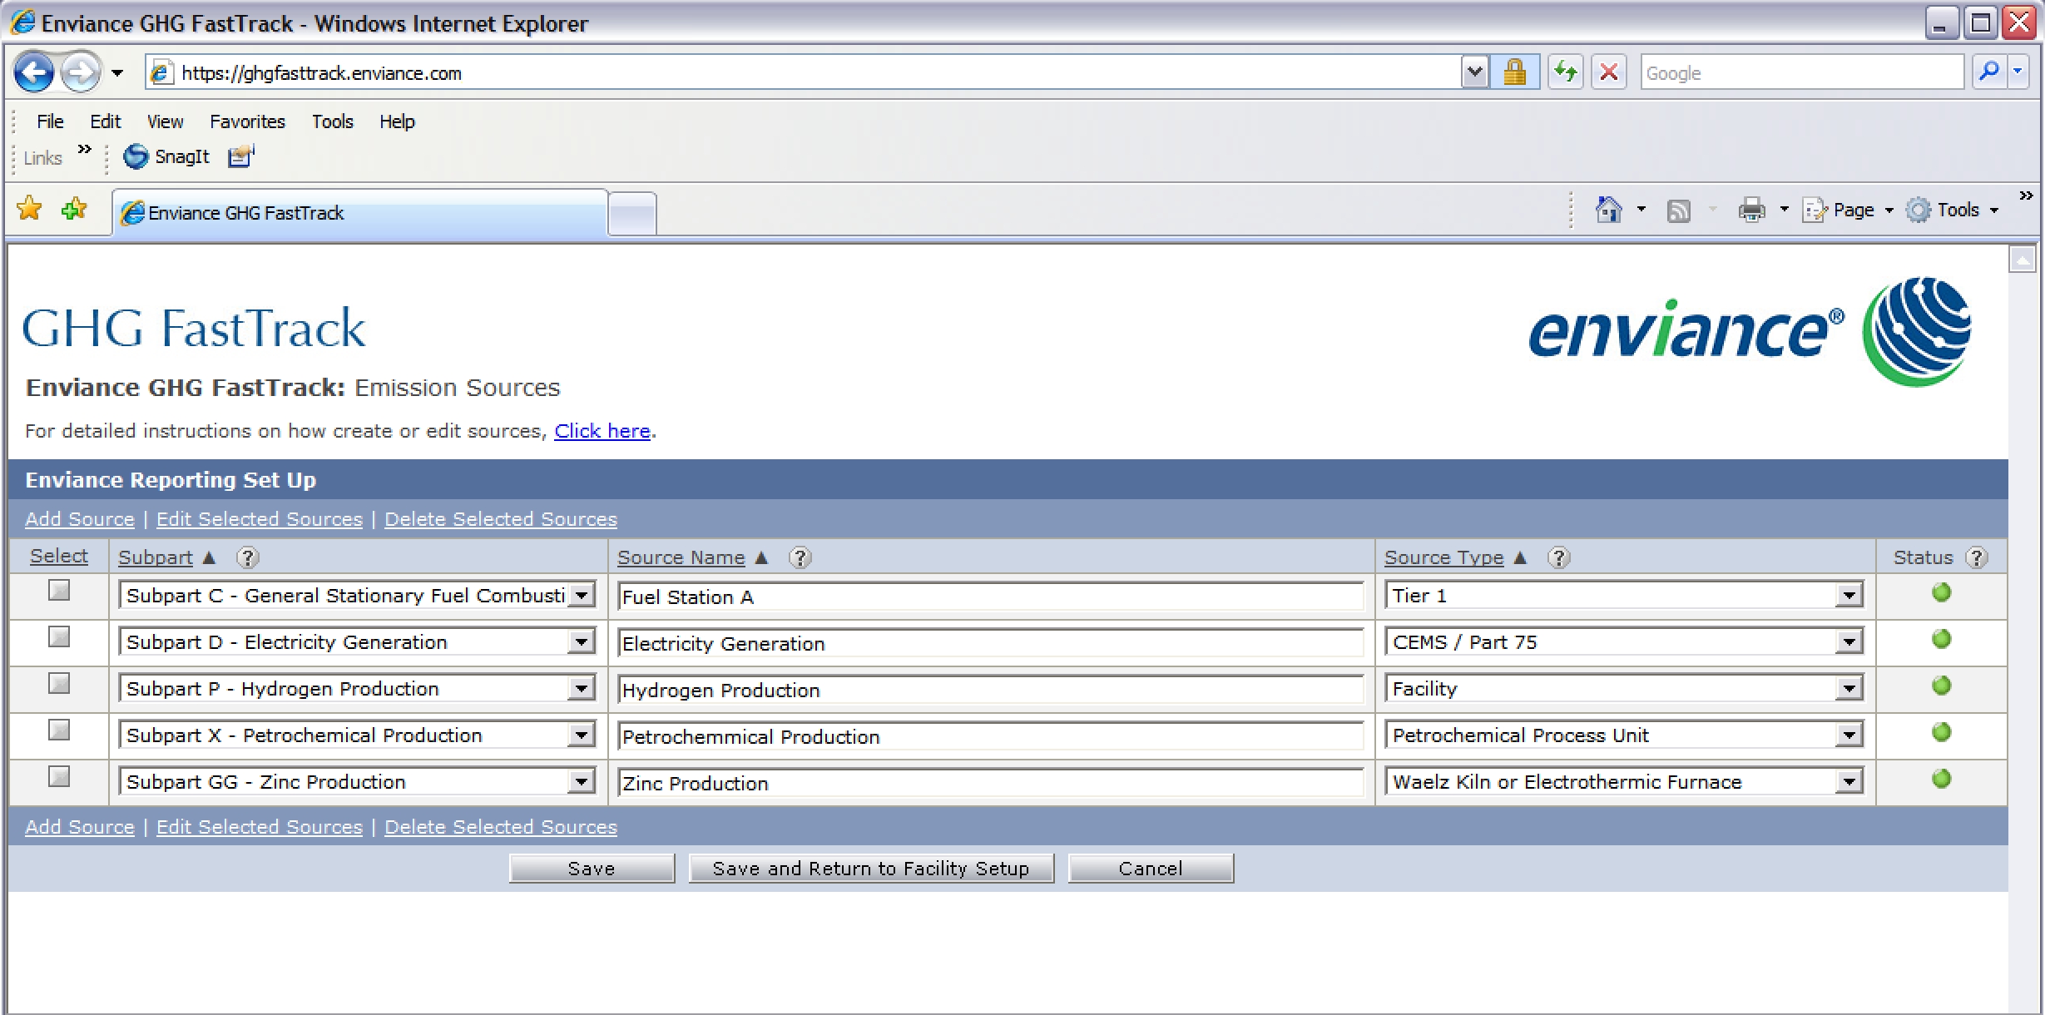Open the browser Home icon
Image resolution: width=2045 pixels, height=1015 pixels.
click(1608, 210)
